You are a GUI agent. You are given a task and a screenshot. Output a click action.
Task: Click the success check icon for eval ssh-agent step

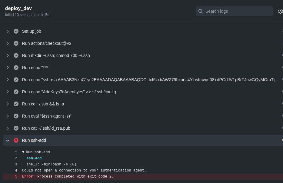click(x=16, y=116)
